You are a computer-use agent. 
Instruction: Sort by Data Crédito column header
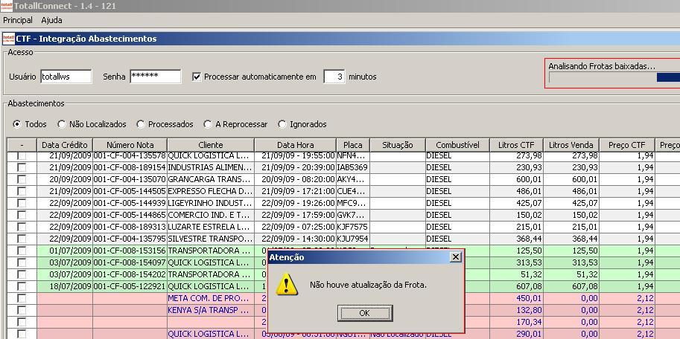pyautogui.click(x=65, y=145)
